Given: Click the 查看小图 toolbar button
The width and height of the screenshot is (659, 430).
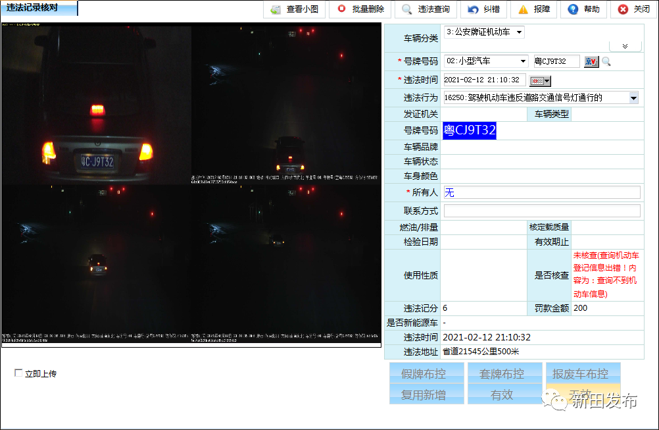Looking at the screenshot, I should [x=294, y=9].
